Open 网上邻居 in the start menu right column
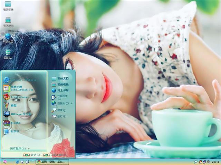 pyautogui.click(x=60, y=90)
